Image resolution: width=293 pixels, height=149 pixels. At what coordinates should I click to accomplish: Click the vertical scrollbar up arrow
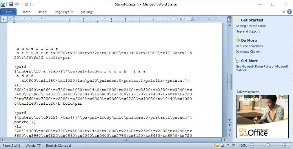click(x=230, y=25)
